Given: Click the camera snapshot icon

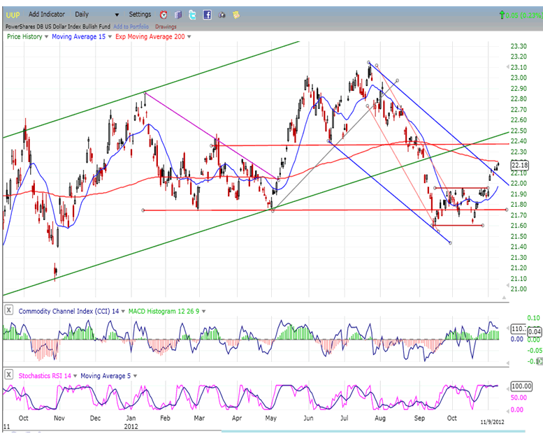Looking at the screenshot, I should [x=222, y=14].
